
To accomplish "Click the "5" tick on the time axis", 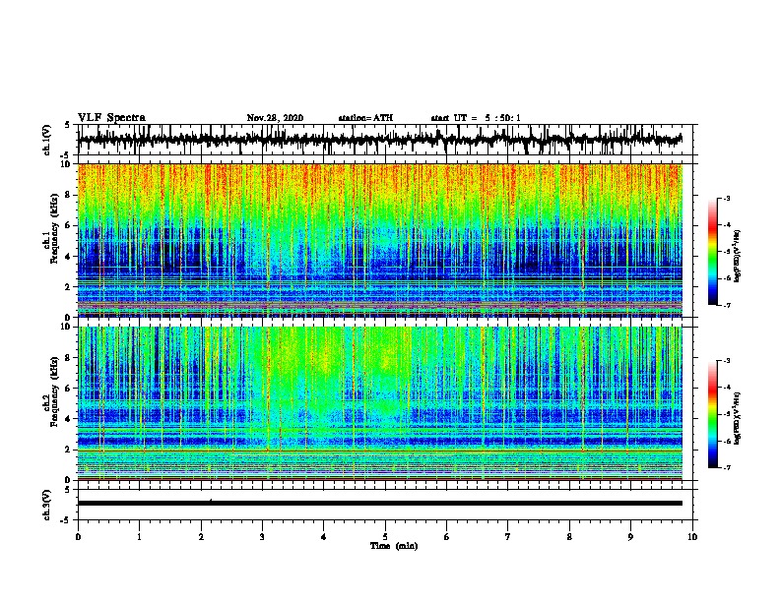I will pyautogui.click(x=385, y=537).
